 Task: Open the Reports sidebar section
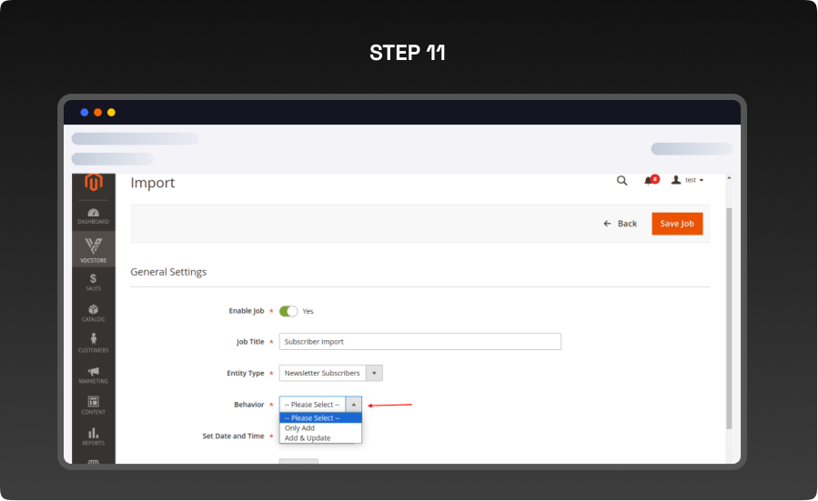pyautogui.click(x=94, y=436)
